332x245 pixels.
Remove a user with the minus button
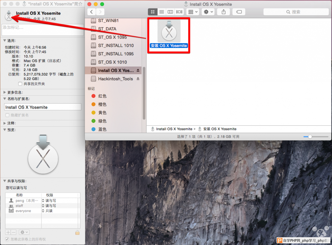(x=14, y=232)
